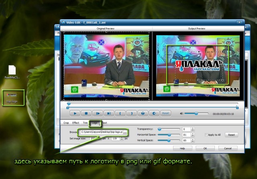257x179 pixels.
Task: Click the image height field showing 119
Action: (116, 138)
